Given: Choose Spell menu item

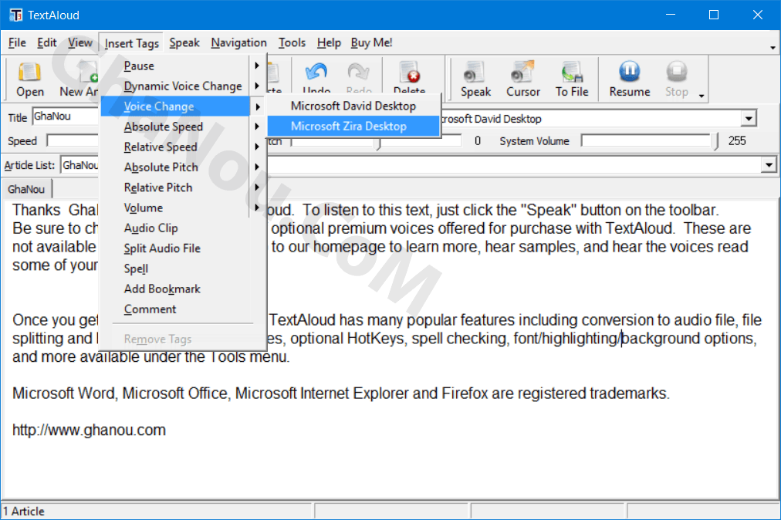Looking at the screenshot, I should (x=183, y=269).
